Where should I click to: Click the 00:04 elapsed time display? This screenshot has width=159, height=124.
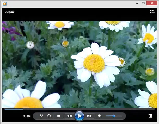coord(27,116)
